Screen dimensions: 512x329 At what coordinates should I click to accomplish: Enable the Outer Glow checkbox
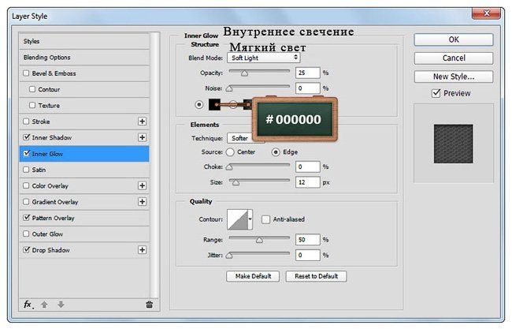tap(26, 234)
